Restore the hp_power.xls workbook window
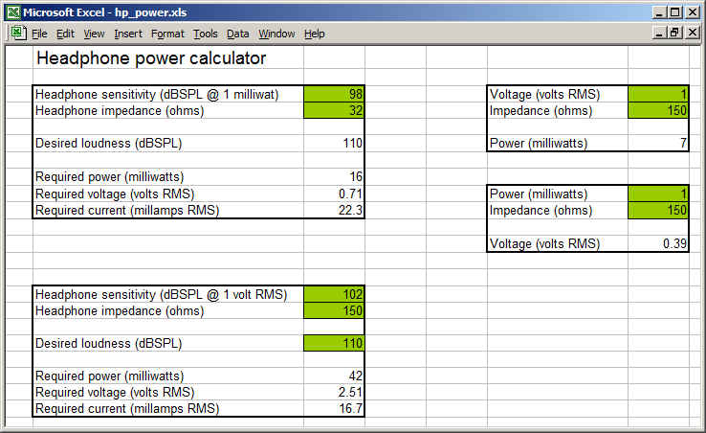Image resolution: width=706 pixels, height=433 pixels. 675,33
